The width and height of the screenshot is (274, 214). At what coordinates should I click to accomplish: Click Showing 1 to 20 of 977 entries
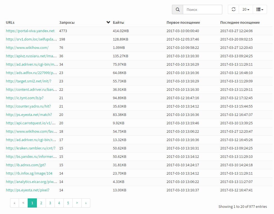coord(243,207)
